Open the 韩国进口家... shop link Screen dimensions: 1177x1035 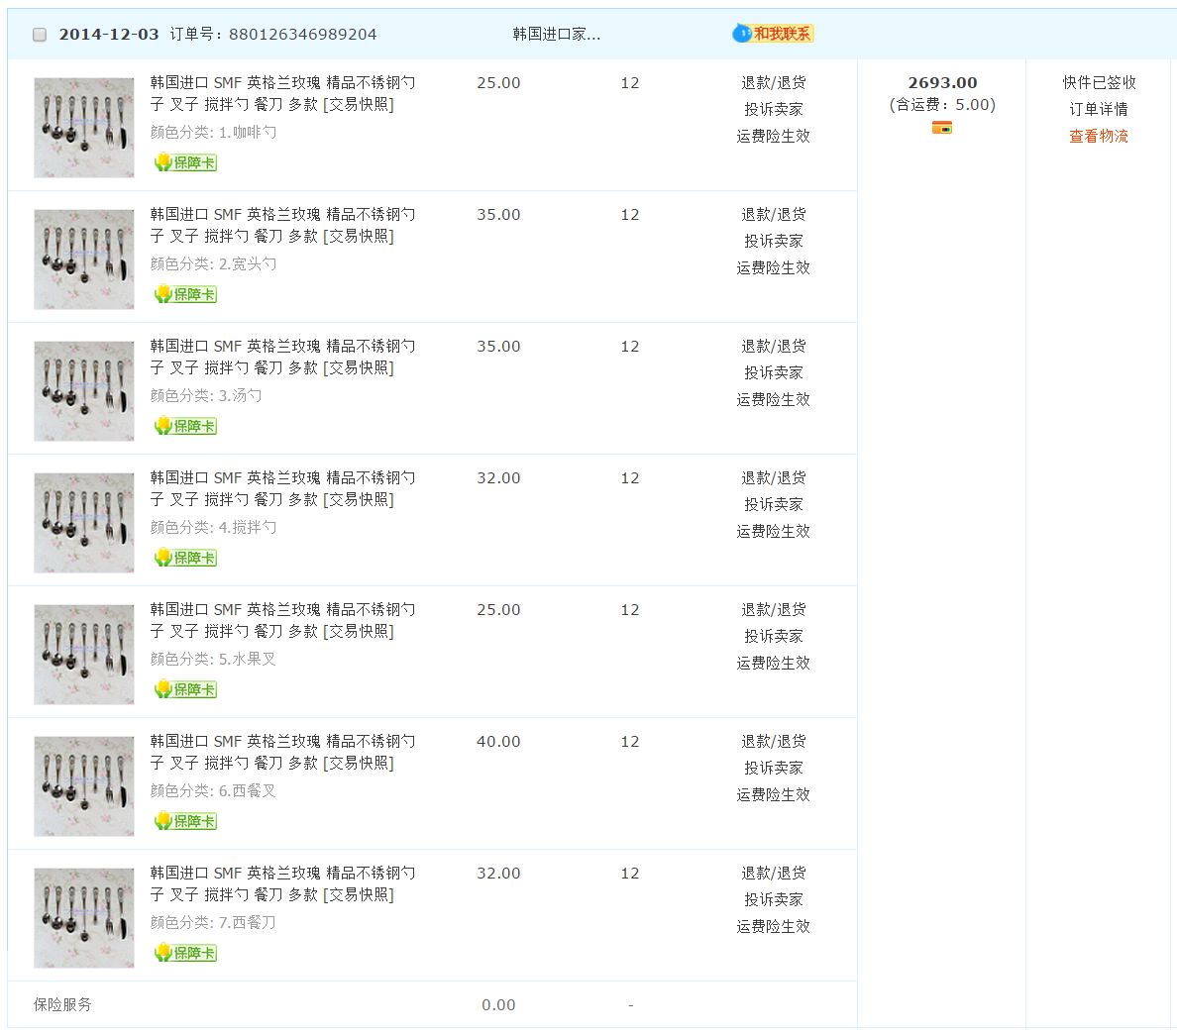(x=556, y=34)
